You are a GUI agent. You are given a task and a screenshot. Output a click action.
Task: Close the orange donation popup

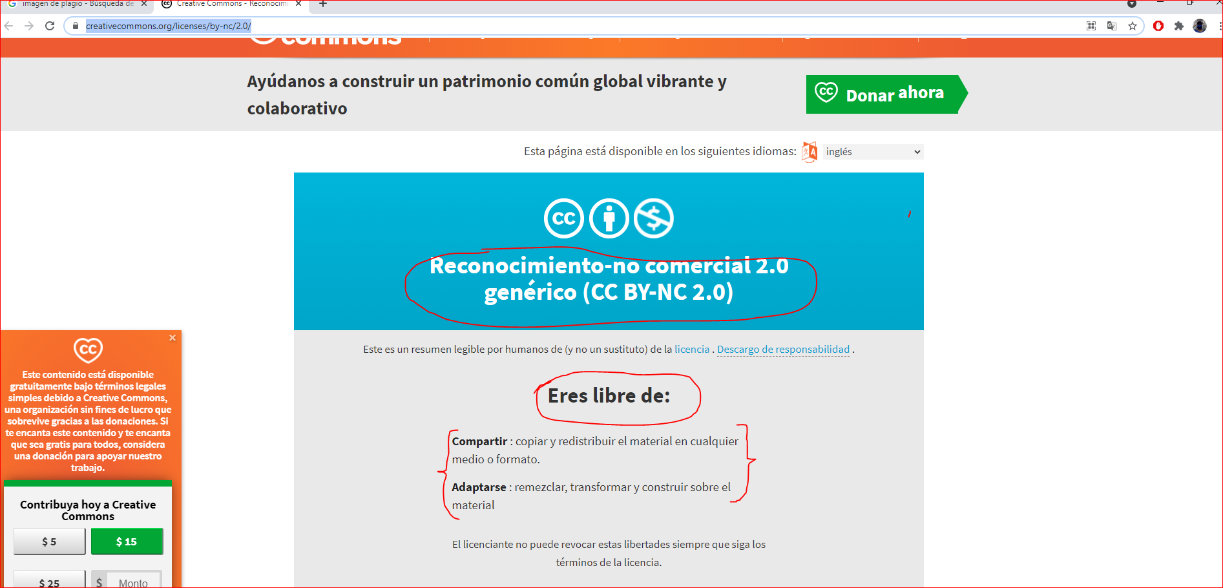(x=172, y=338)
